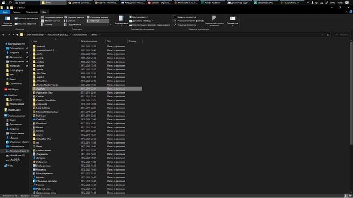The image size is (353, 198).
Task: Open Сеть (Network) in the sidebar
Action: [x=9, y=166]
